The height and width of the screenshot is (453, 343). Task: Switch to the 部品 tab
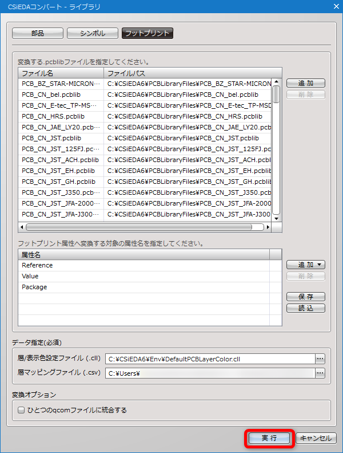(38, 33)
